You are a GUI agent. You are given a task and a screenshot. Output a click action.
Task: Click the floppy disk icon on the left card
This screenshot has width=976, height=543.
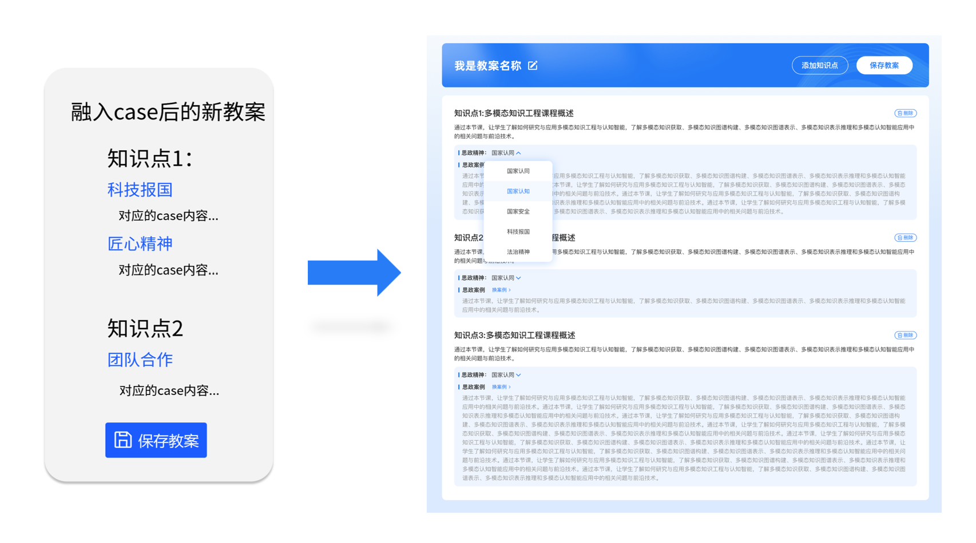click(123, 440)
